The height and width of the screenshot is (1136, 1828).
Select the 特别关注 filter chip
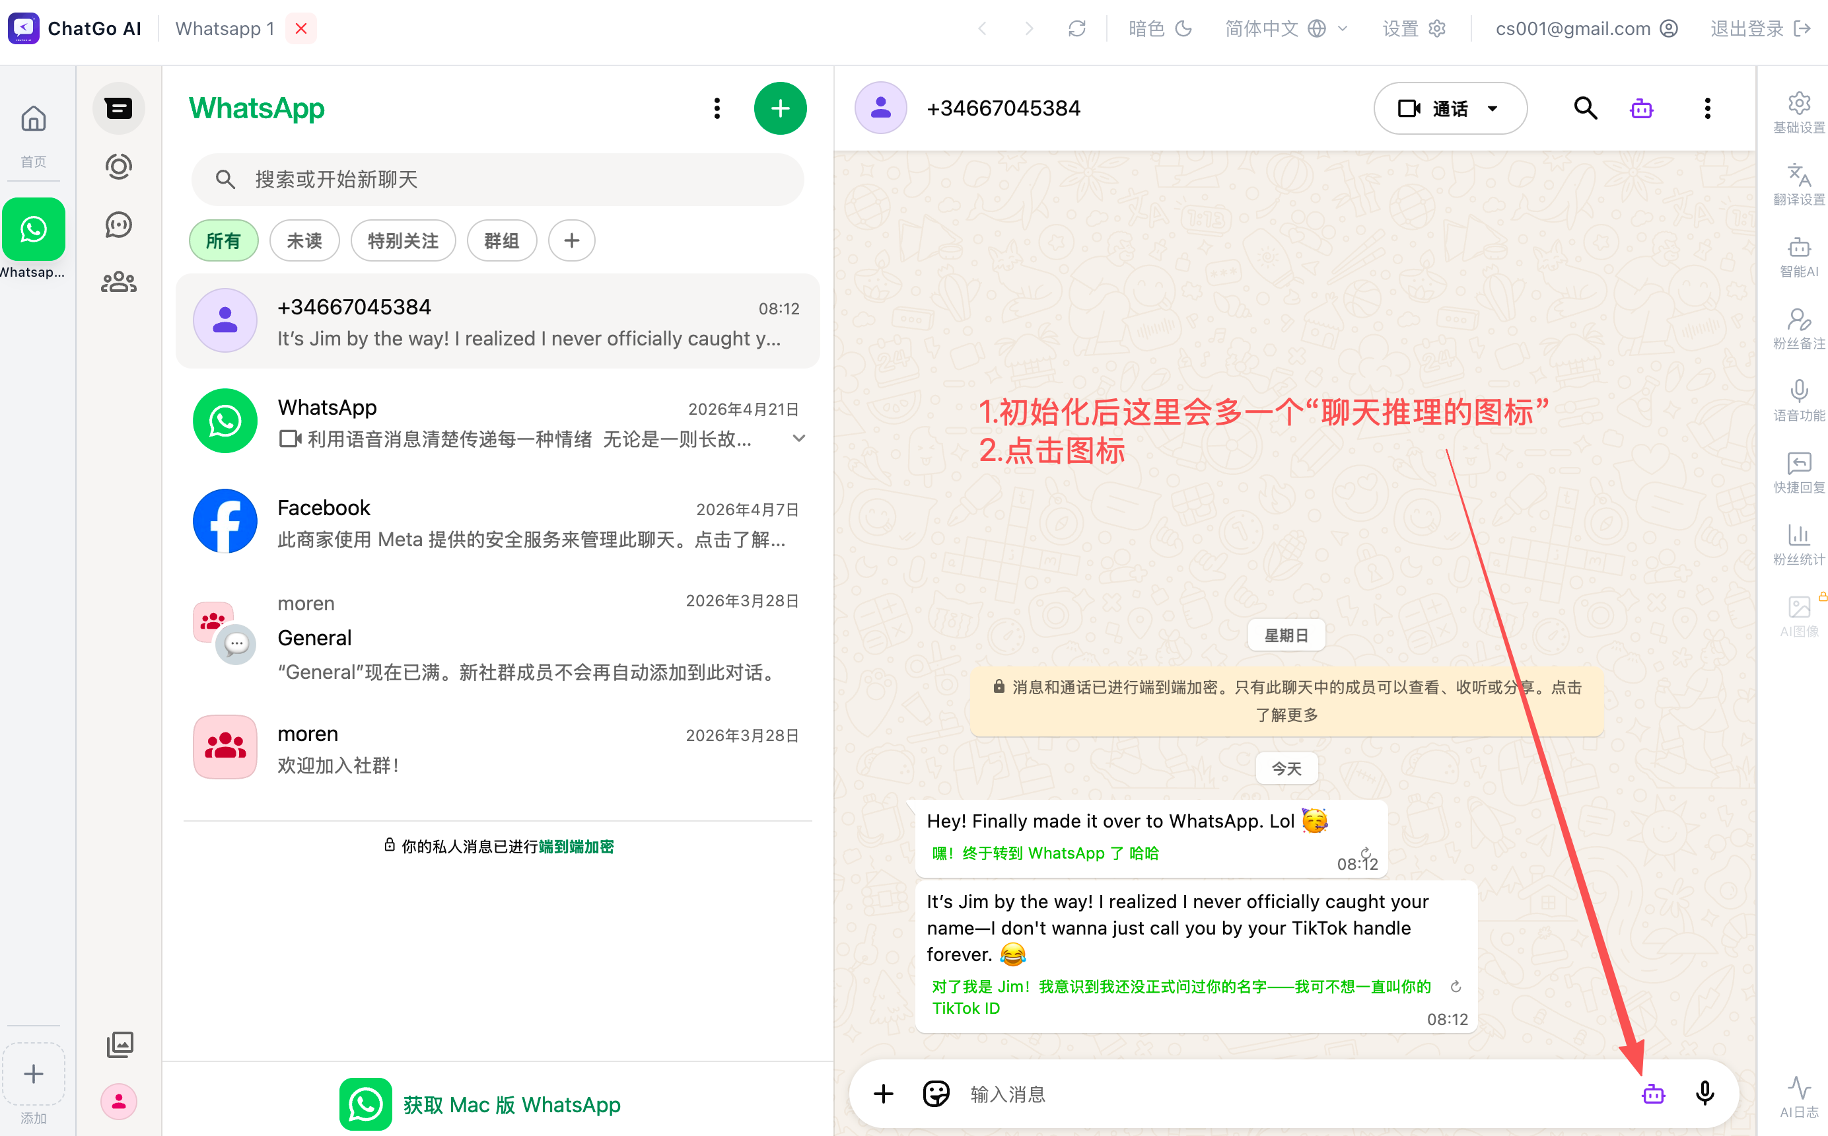point(403,240)
